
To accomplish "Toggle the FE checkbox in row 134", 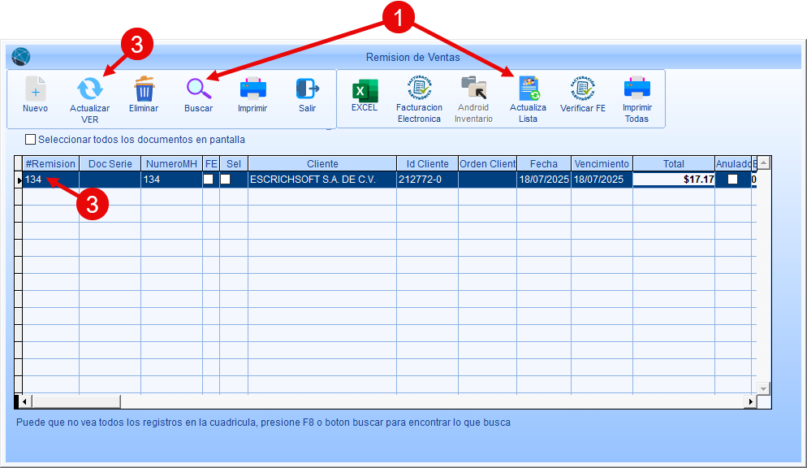I will [x=209, y=180].
